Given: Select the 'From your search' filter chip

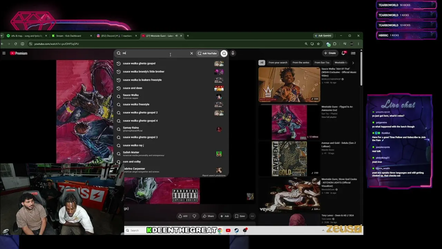Looking at the screenshot, I should click(278, 63).
